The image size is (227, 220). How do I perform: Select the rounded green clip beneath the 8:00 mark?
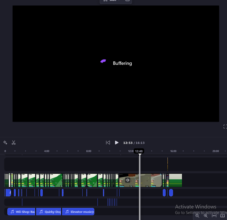[92, 180]
